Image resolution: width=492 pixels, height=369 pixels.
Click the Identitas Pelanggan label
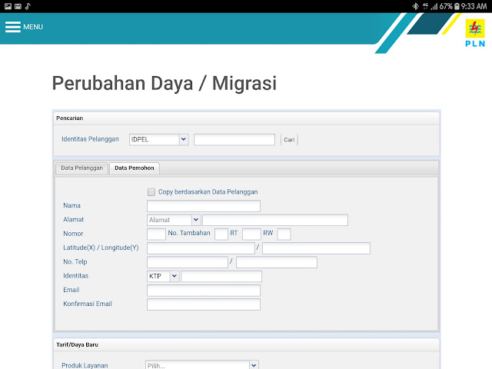tap(90, 139)
